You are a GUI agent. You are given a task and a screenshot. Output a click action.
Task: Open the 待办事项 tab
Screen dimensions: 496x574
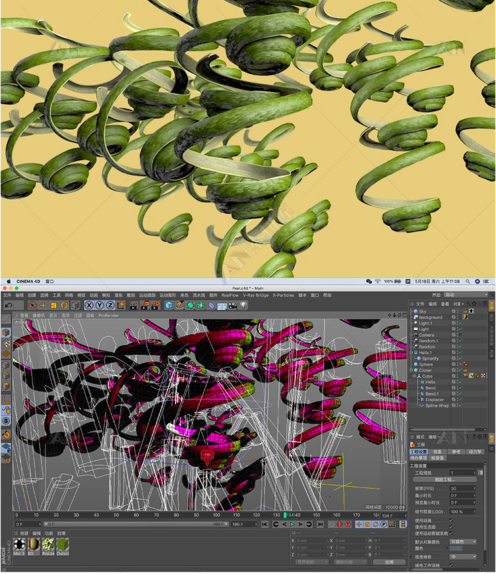pos(419,458)
